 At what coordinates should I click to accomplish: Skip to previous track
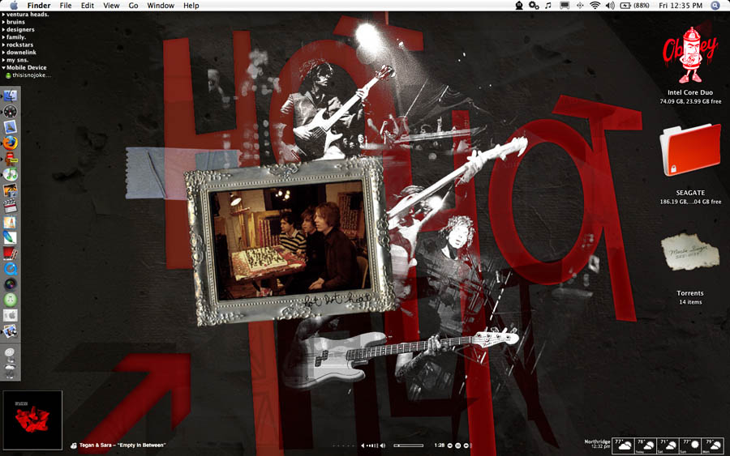(x=449, y=445)
